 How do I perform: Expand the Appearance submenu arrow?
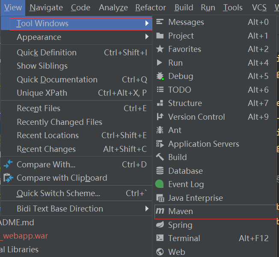pyautogui.click(x=147, y=36)
